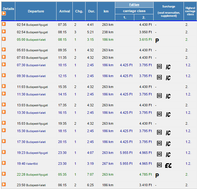
Task: Click the Surcharge column header
Action: tap(169, 11)
